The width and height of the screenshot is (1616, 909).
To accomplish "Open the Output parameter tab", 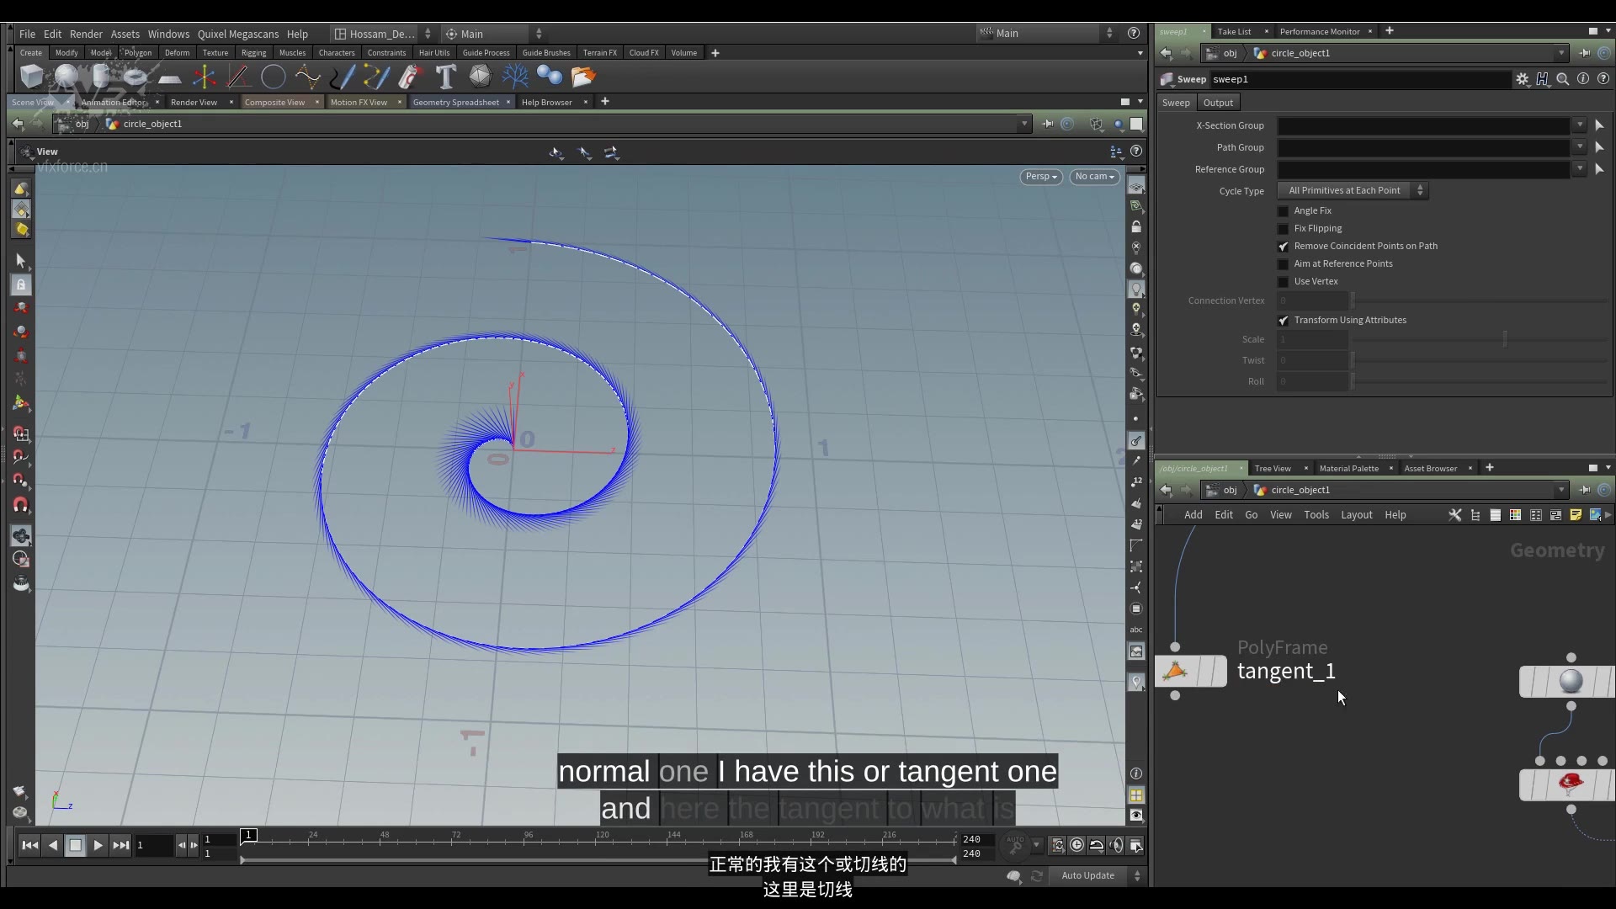I will 1217,103.
